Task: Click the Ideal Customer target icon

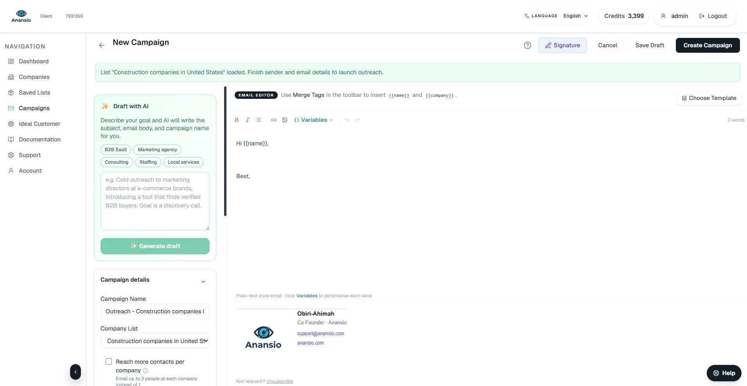Action: point(11,124)
